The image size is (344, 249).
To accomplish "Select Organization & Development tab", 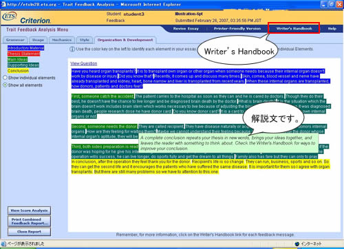I will (125, 40).
